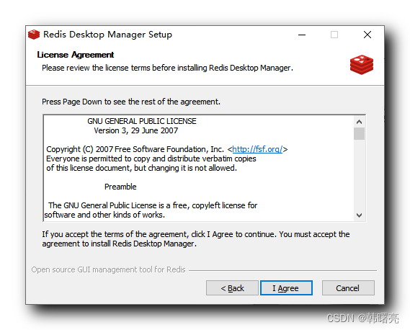Go back using the Back button

(232, 288)
